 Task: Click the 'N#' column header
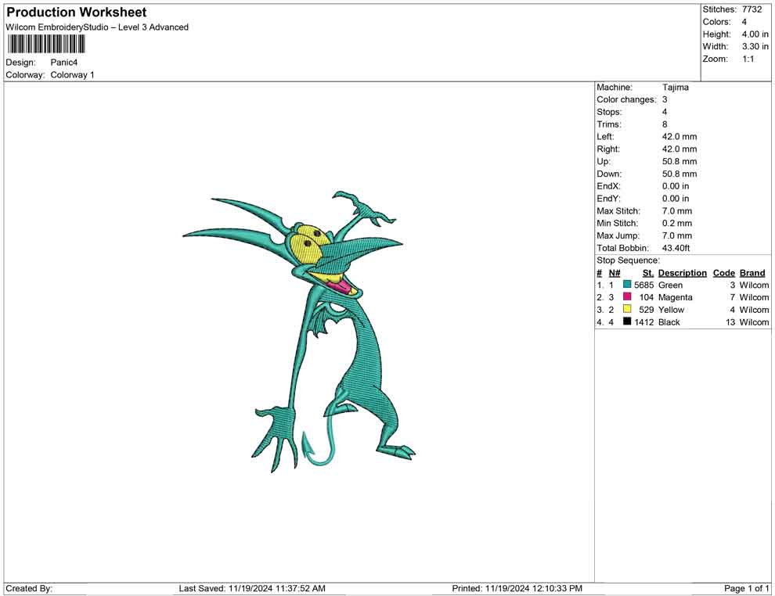[x=615, y=272]
